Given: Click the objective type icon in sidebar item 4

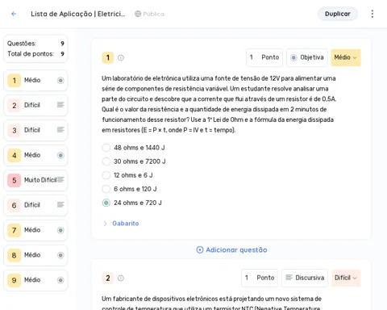Looking at the screenshot, I should click(x=60, y=155).
